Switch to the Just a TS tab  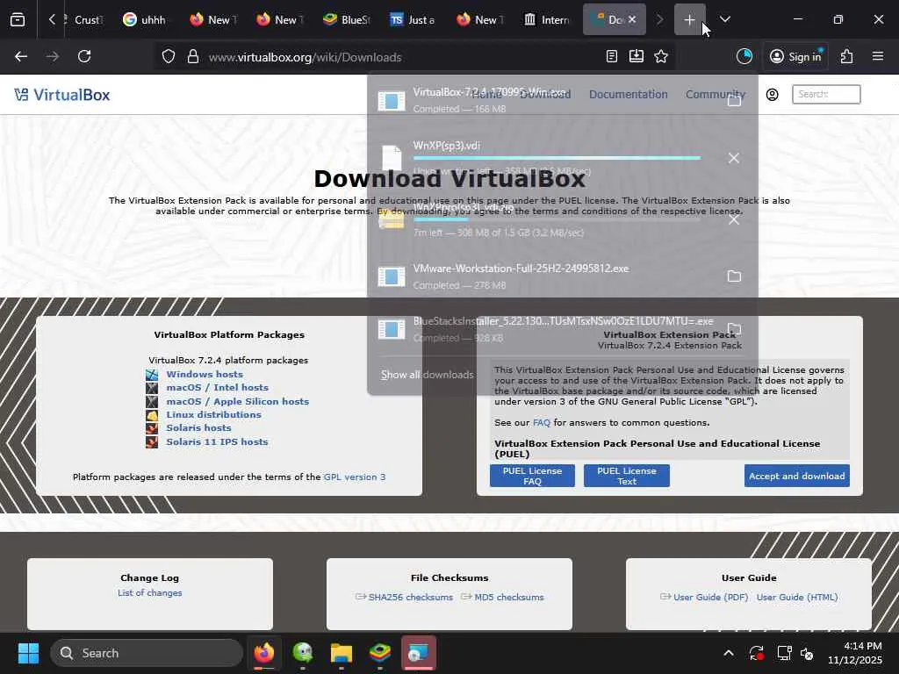(413, 20)
